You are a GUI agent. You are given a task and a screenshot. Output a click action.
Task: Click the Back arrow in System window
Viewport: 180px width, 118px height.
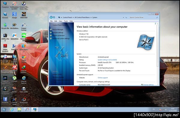tap(51, 17)
